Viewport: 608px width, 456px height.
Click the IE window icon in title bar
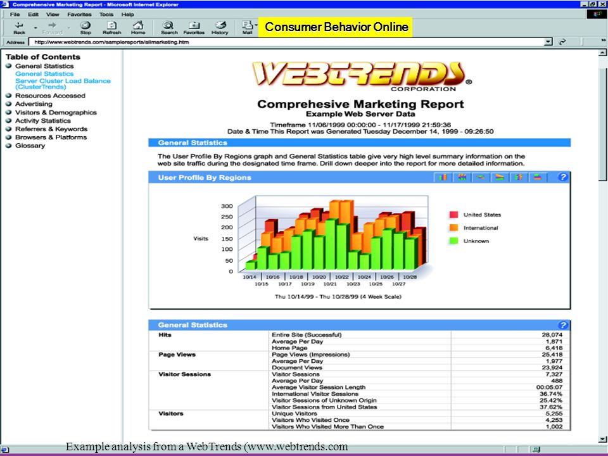click(x=5, y=4)
